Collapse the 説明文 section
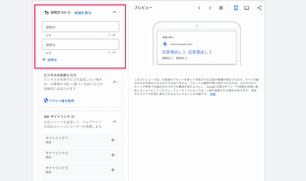Screen dimensions: 306x181 [x=114, y=12]
